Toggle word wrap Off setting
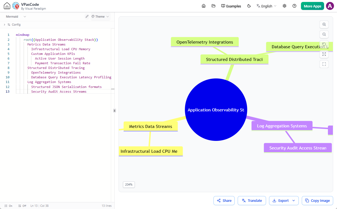The width and height of the screenshot is (337, 209). pos(22,206)
